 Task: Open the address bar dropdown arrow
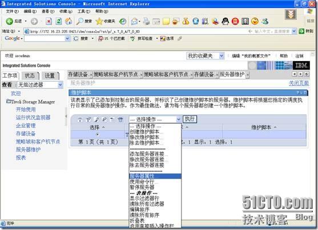294,31
